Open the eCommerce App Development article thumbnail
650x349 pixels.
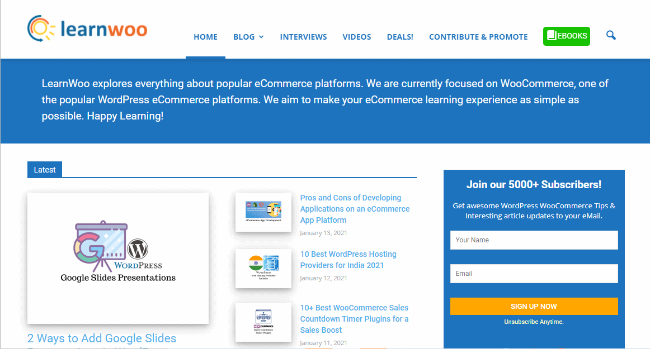263,212
